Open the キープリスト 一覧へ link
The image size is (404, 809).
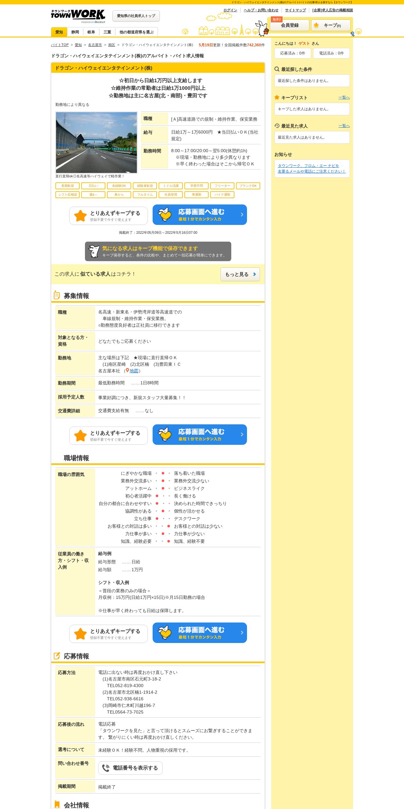[x=344, y=98]
